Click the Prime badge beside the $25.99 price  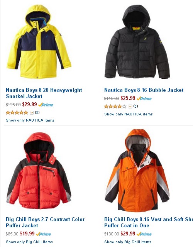144,99
